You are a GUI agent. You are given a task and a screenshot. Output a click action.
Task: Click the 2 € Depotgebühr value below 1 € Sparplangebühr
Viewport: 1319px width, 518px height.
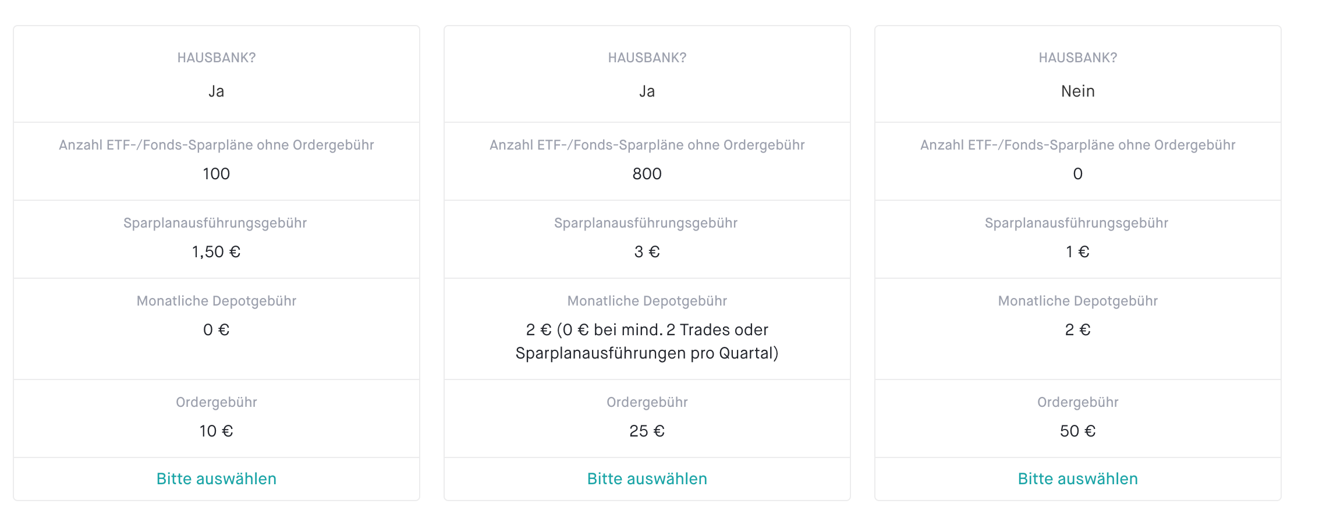tap(1077, 330)
